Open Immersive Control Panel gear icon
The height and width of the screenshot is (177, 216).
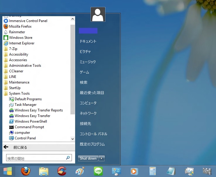6,21
